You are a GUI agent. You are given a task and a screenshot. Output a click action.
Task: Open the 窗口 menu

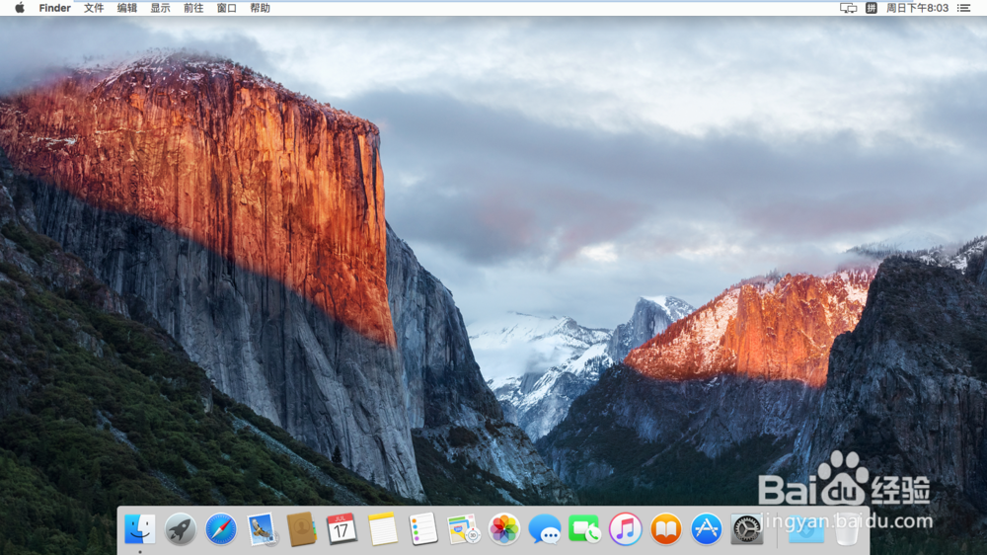[227, 8]
